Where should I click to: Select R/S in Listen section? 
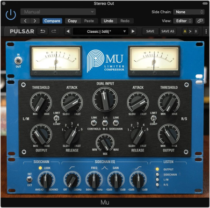[157, 185]
